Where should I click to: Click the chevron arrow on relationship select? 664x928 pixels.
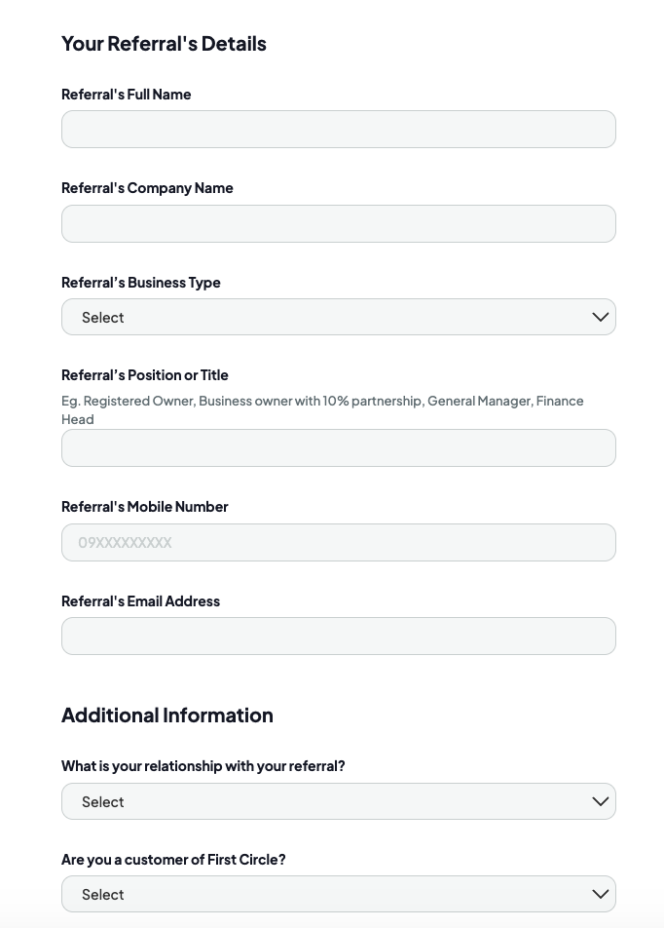coord(600,801)
